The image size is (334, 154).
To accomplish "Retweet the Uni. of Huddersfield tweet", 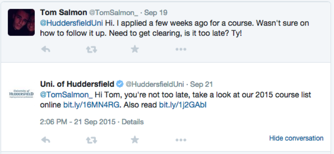I will pyautogui.click(x=91, y=140).
